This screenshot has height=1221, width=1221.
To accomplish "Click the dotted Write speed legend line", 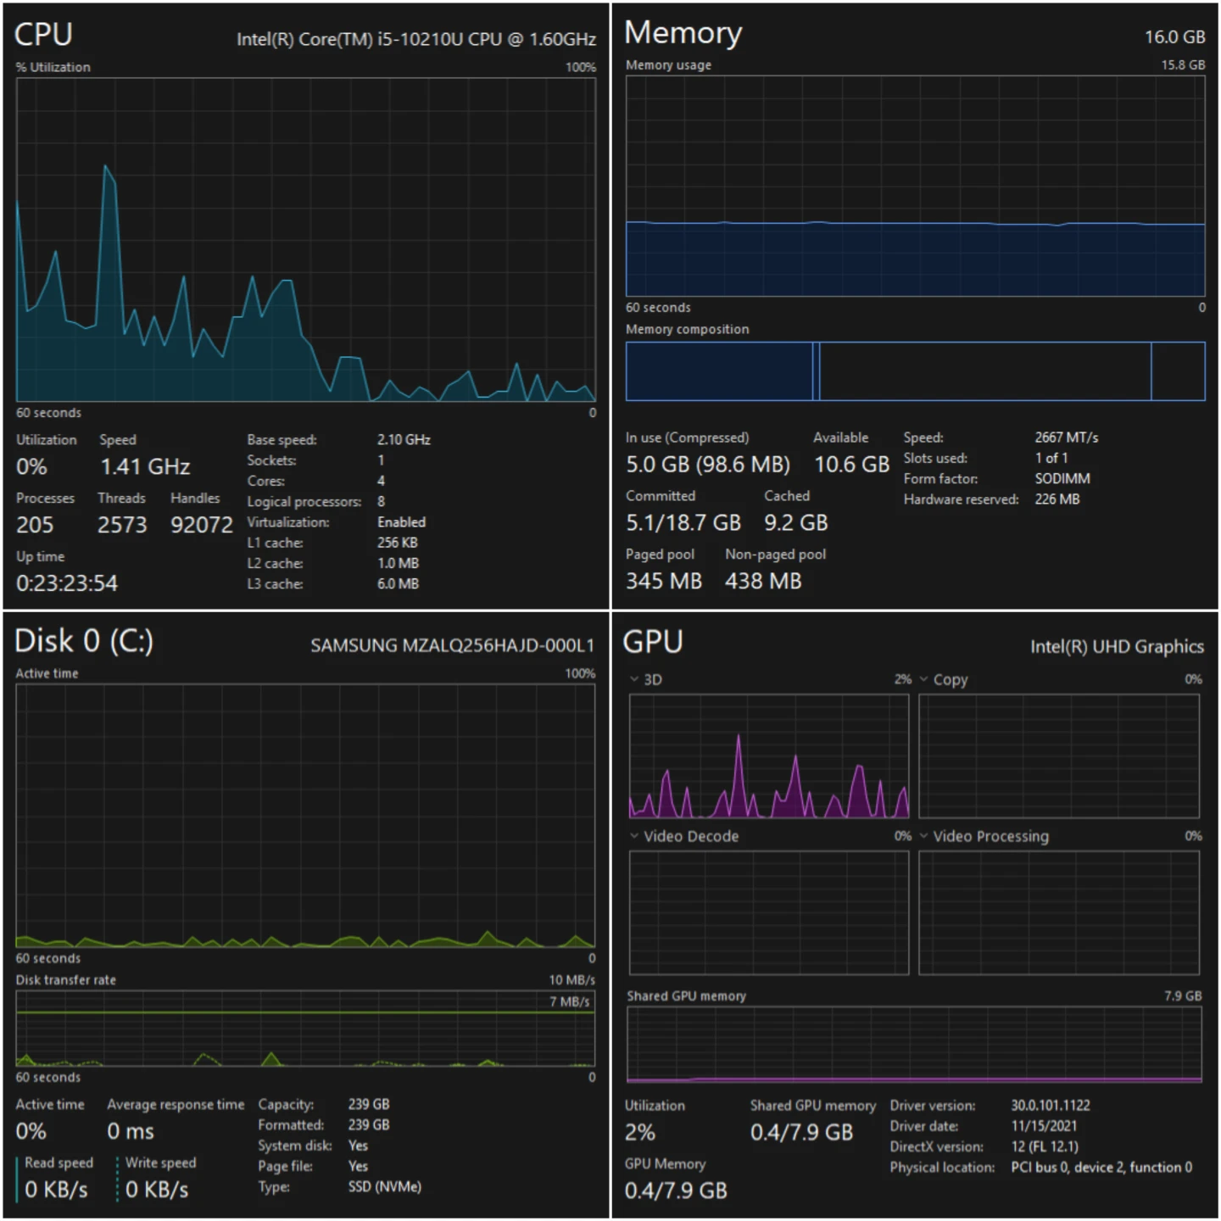I will (x=117, y=1179).
